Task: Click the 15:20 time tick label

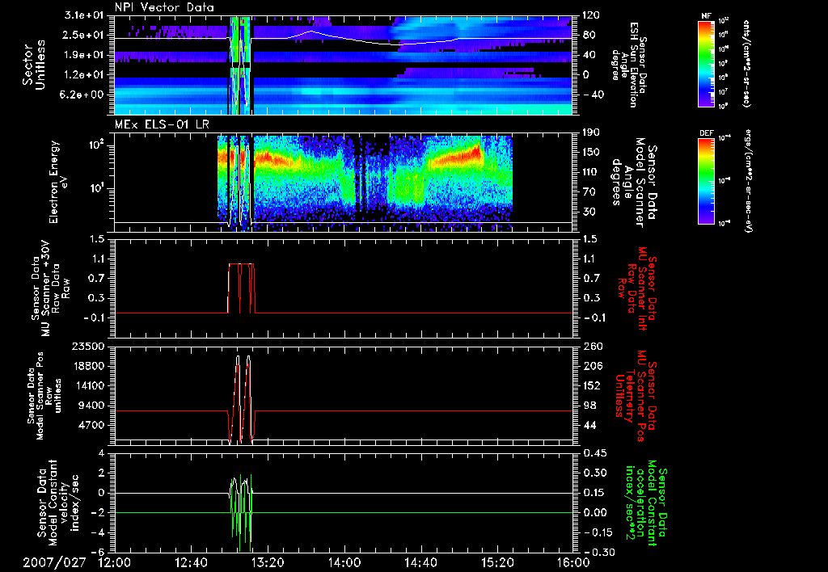Action: point(497,562)
